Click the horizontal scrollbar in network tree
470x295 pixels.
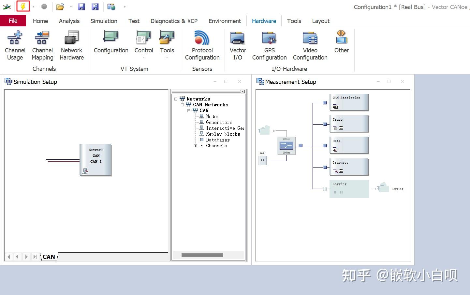(202, 255)
